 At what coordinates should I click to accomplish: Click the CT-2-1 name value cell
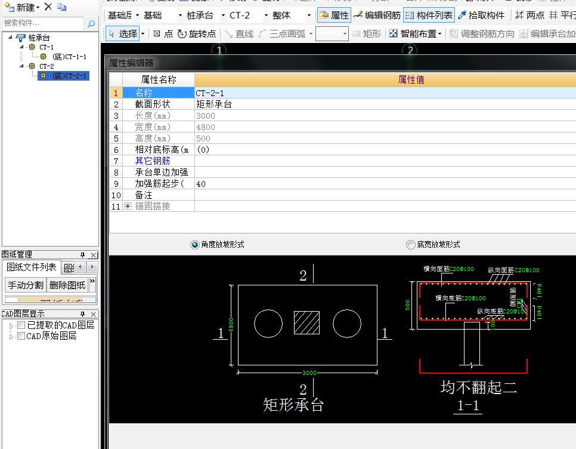click(x=385, y=93)
